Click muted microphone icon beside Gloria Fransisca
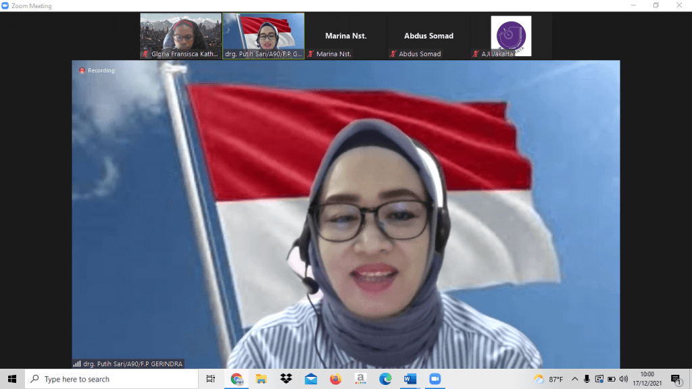 pos(146,54)
